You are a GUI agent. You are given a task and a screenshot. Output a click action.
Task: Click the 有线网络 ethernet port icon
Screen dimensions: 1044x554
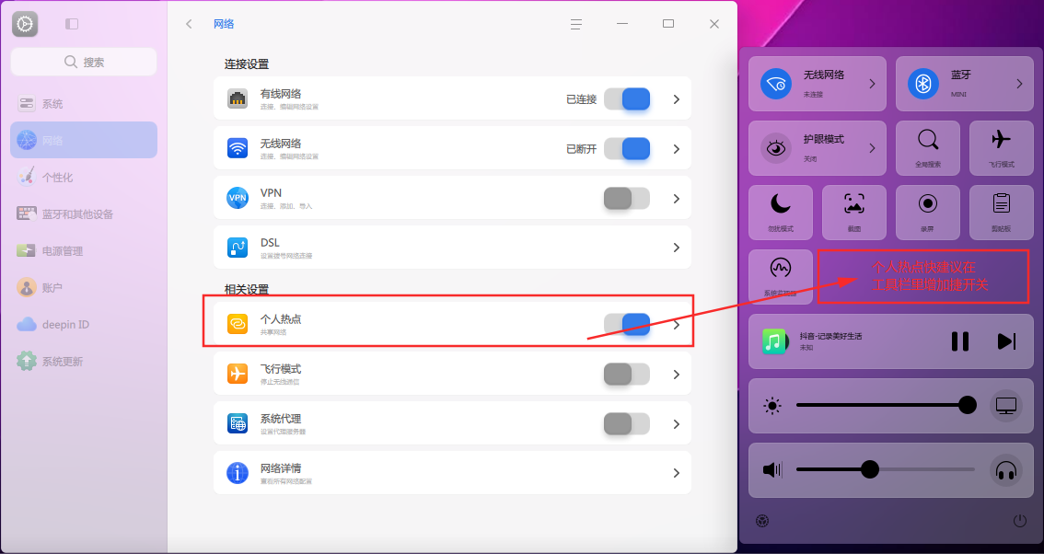[238, 98]
